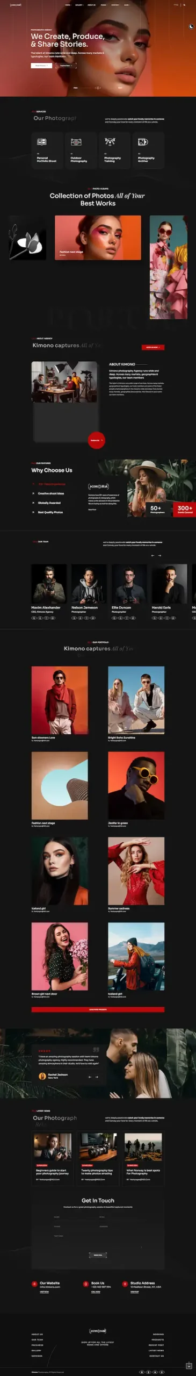
Task: Select the 20+ Years Experience feature
Action: coord(51,484)
